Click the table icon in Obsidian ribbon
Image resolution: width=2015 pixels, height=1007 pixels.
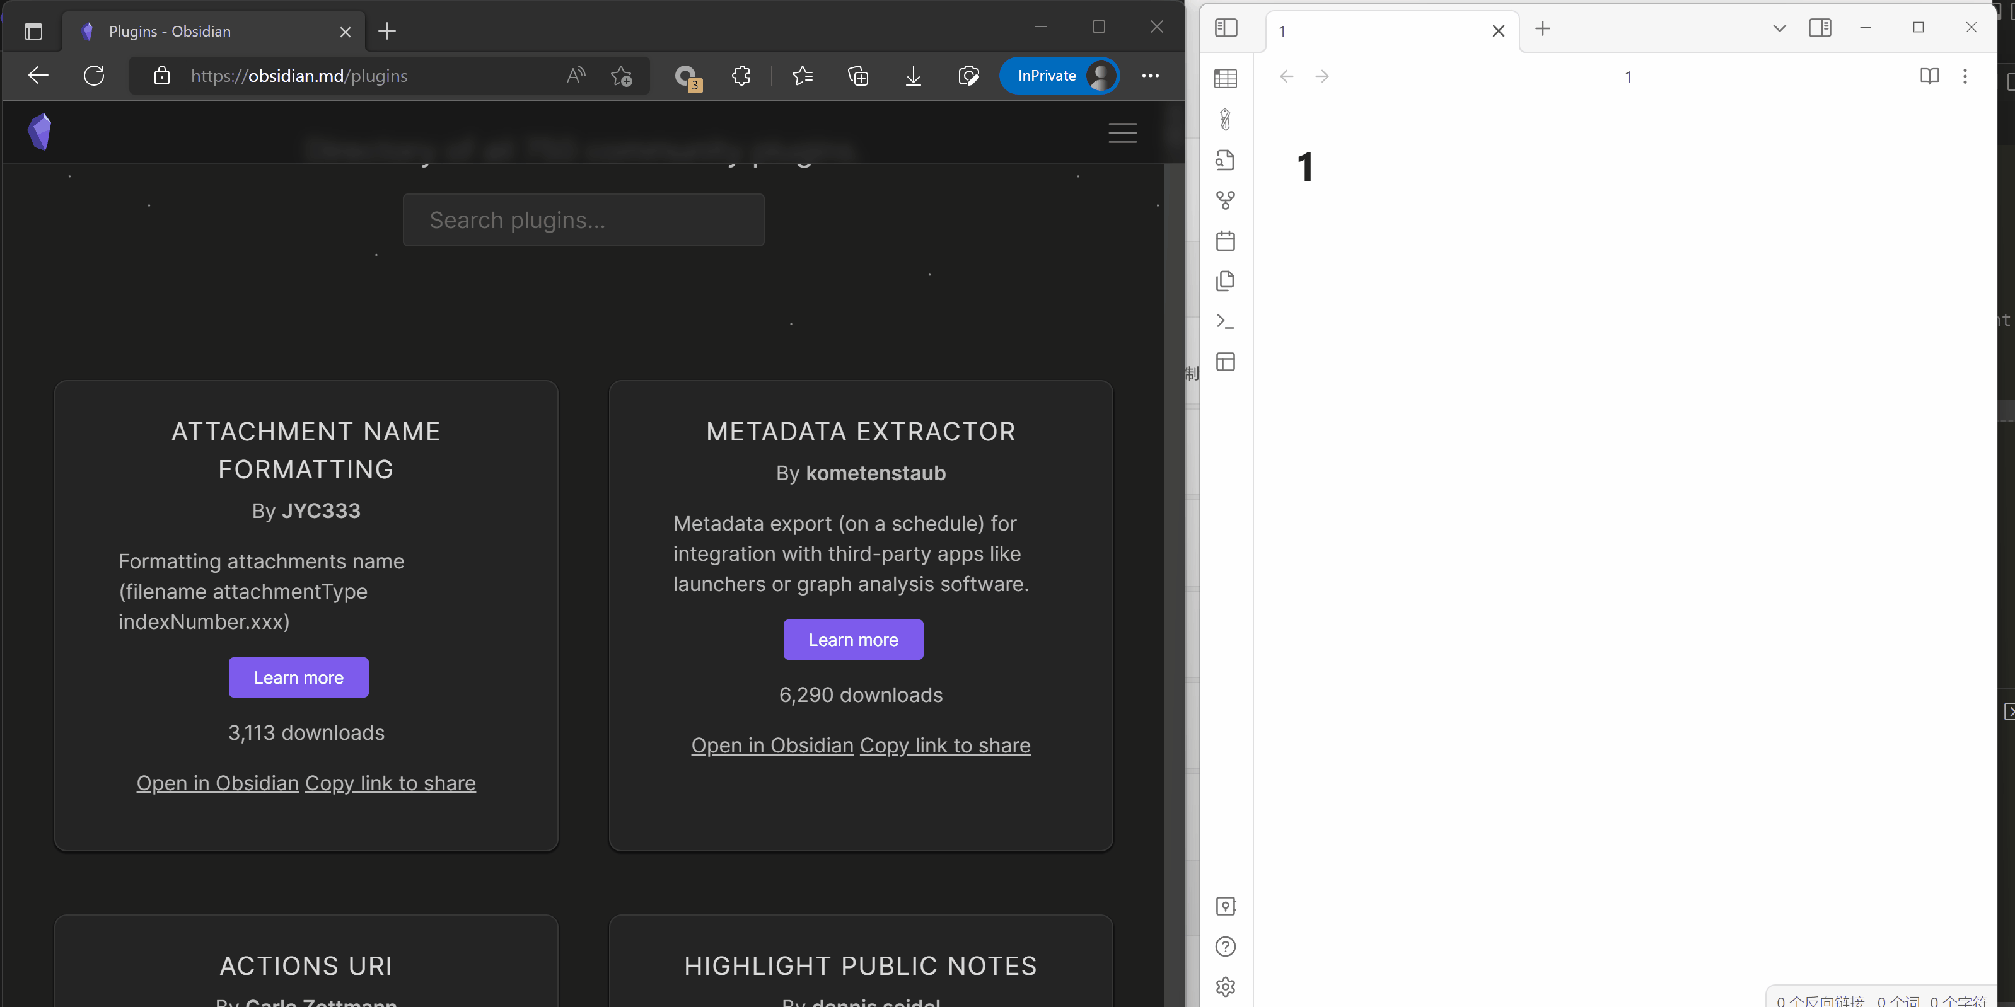[1225, 78]
